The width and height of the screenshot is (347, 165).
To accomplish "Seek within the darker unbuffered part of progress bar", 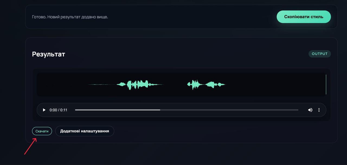I will point(230,110).
